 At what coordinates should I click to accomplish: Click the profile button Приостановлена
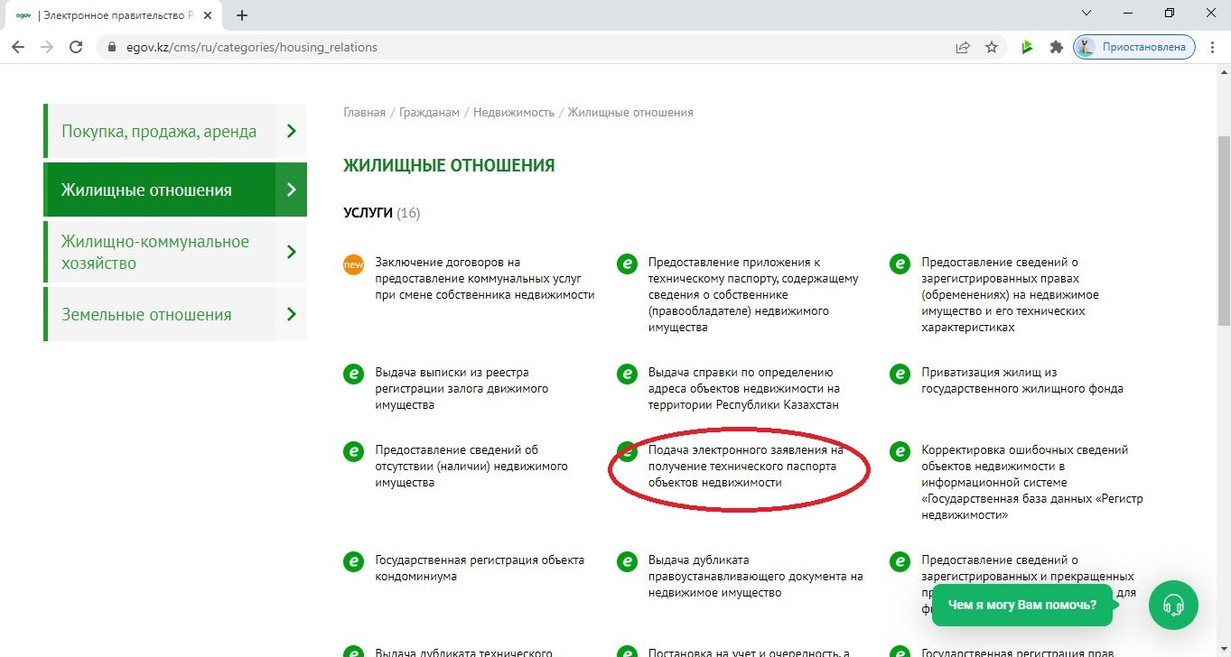(x=1133, y=47)
